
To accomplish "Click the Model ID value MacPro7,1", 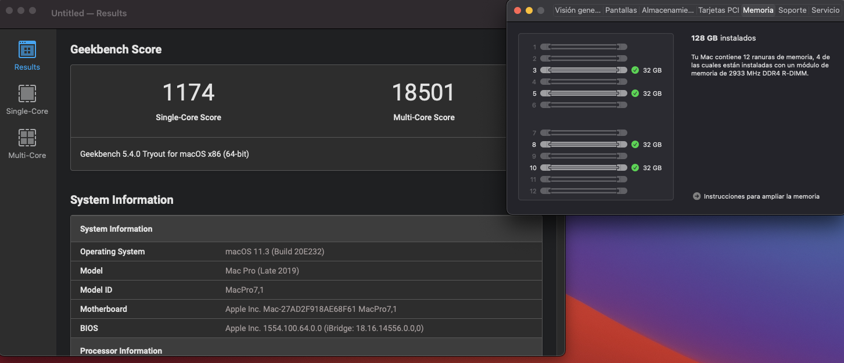I will [x=245, y=290].
